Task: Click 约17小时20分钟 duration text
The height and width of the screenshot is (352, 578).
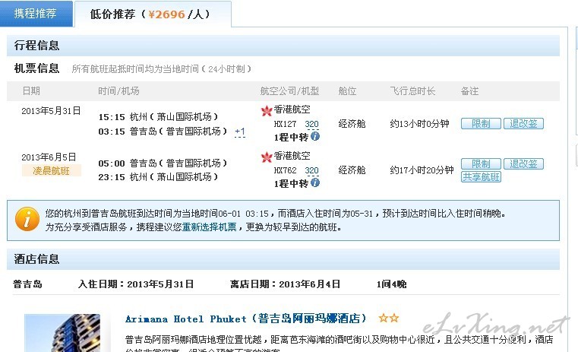Action: point(422,170)
